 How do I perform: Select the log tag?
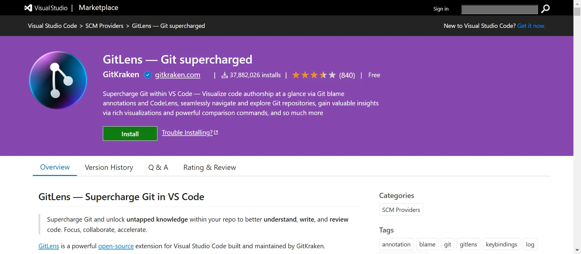pyautogui.click(x=530, y=244)
